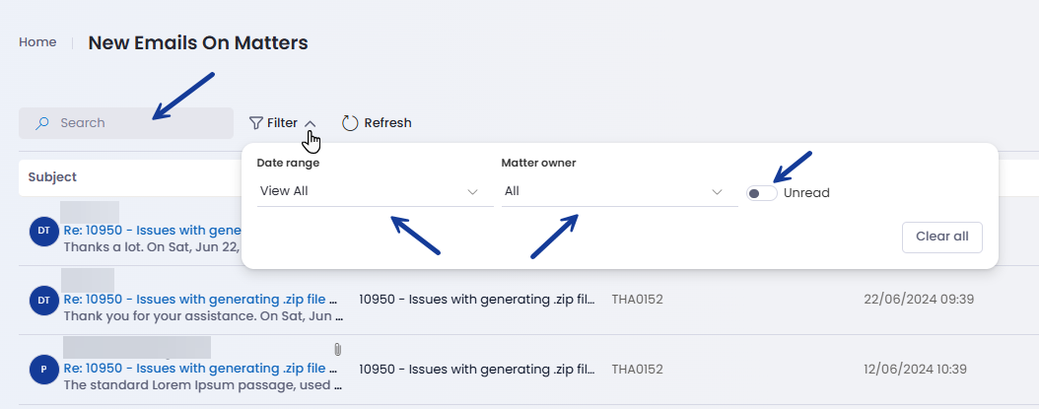The height and width of the screenshot is (409, 1039).
Task: Open the first email subject link
Action: 150,230
